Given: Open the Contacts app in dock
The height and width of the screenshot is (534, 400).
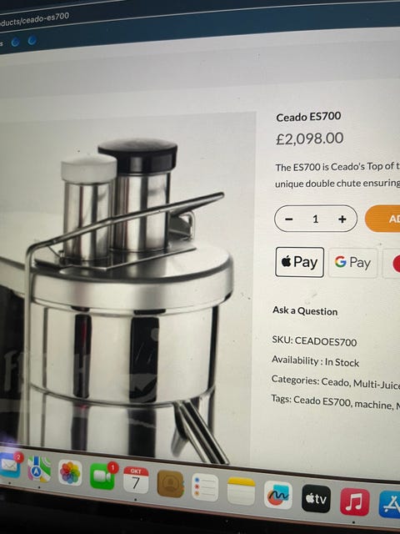Looking at the screenshot, I should click(170, 484).
